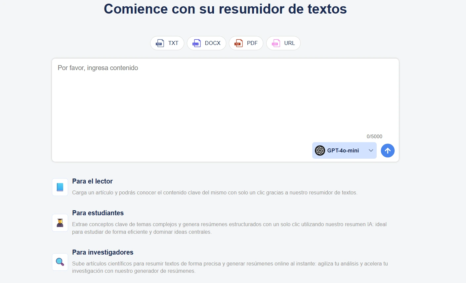Click the URL import button
This screenshot has width=466, height=283.
(283, 43)
